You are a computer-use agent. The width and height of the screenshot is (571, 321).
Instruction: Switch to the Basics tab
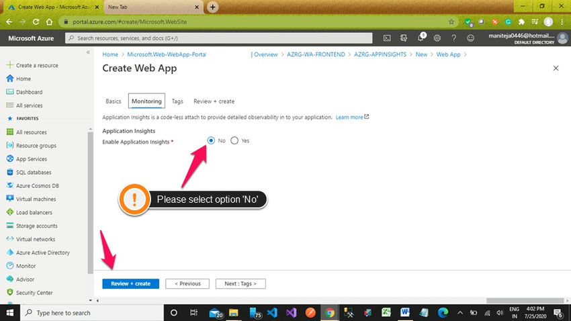tap(114, 101)
